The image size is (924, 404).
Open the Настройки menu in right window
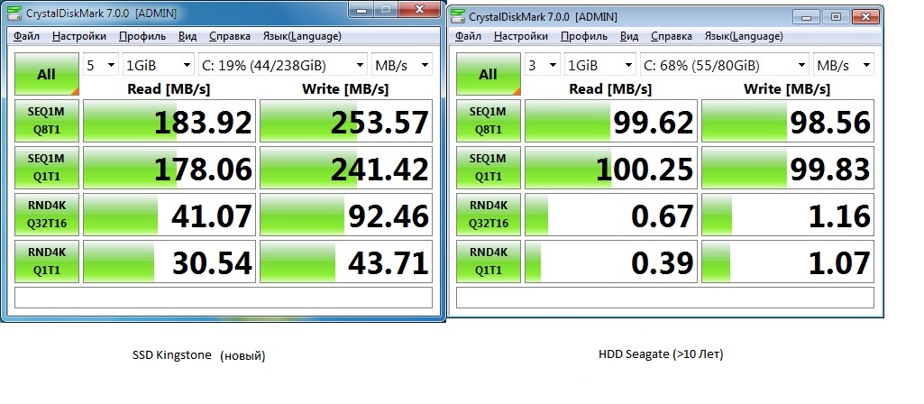(x=521, y=36)
